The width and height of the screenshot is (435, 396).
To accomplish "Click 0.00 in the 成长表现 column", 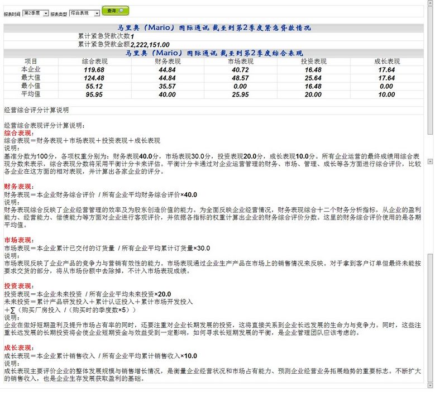I will tap(386, 87).
